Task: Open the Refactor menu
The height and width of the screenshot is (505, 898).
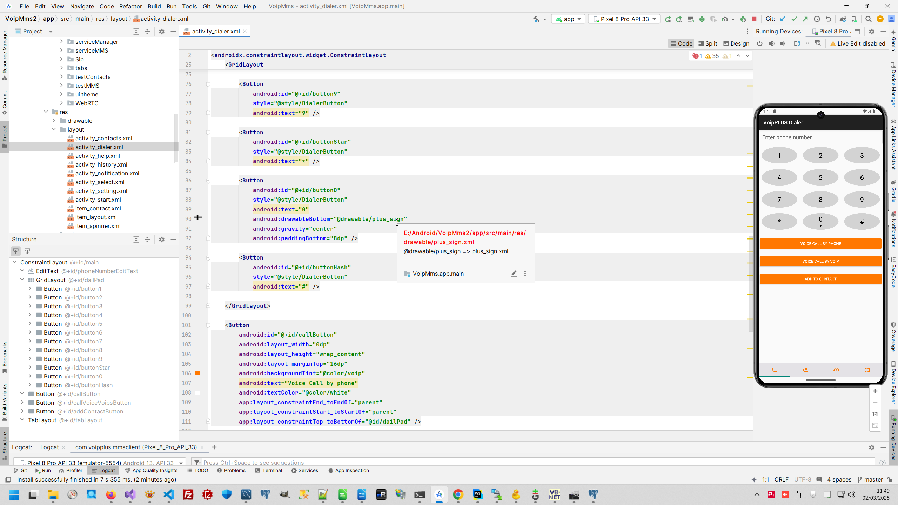Action: [x=130, y=6]
